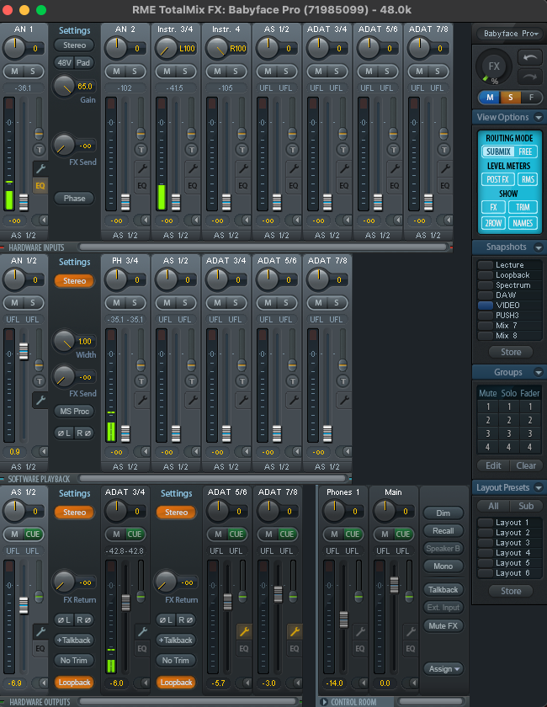Open the Assign dropdown in Control Room
The height and width of the screenshot is (707, 547).
[443, 669]
